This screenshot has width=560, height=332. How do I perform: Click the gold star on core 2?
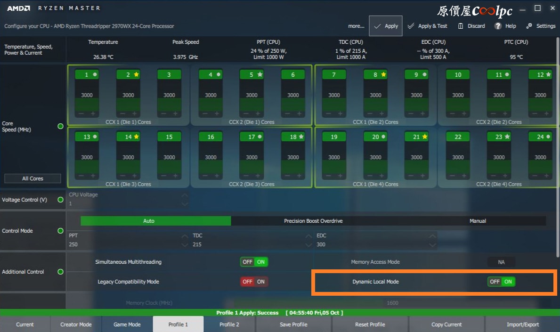point(136,74)
